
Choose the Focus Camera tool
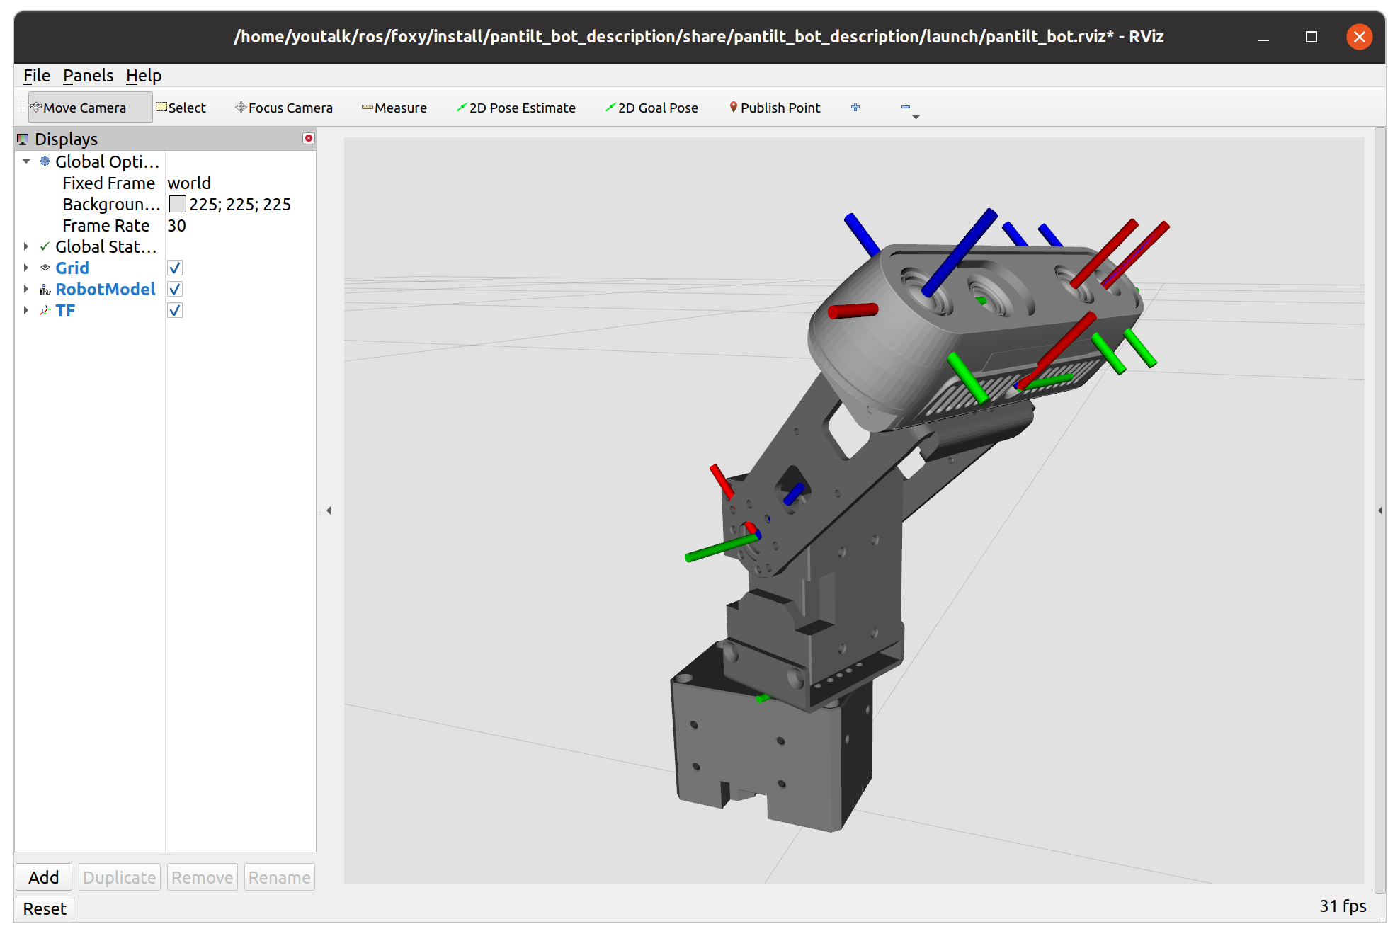[x=283, y=107]
